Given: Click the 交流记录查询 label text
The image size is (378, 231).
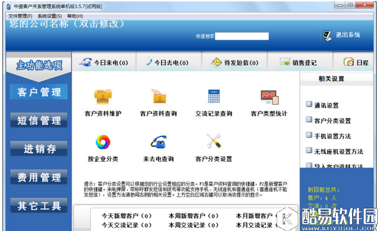Looking at the screenshot, I should click(214, 113).
